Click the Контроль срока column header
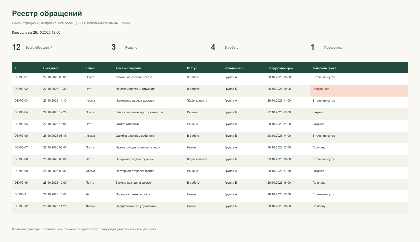 coord(324,68)
